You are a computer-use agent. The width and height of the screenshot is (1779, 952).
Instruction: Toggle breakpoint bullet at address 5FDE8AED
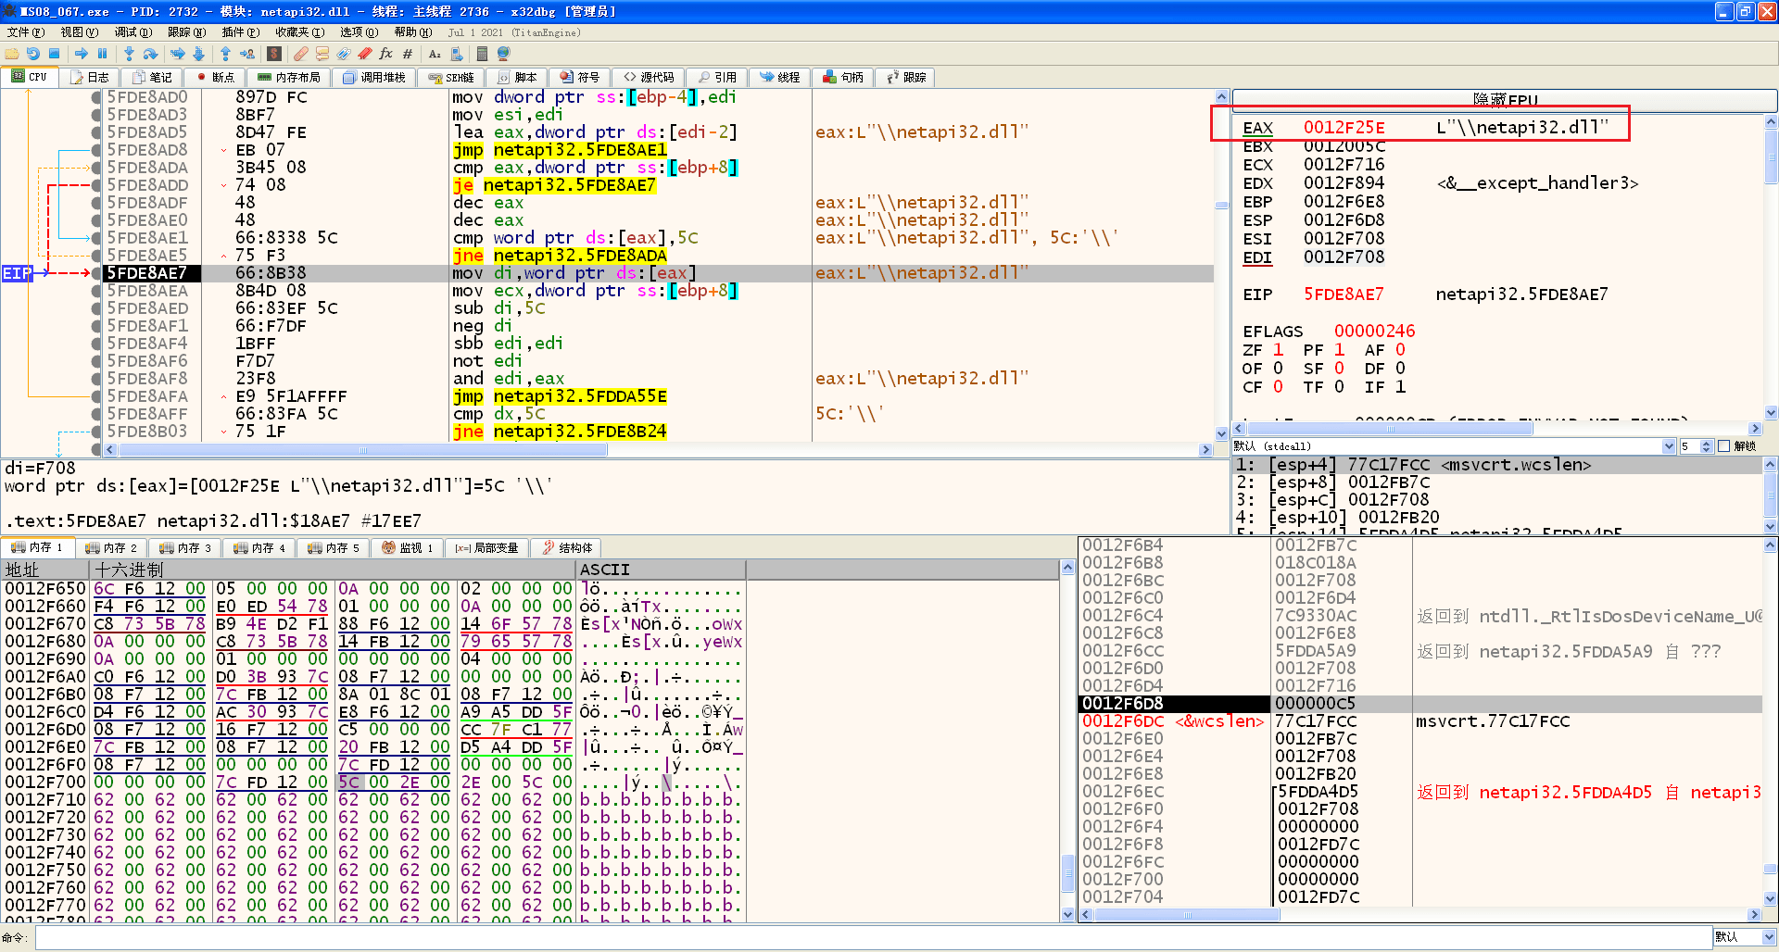tap(96, 308)
